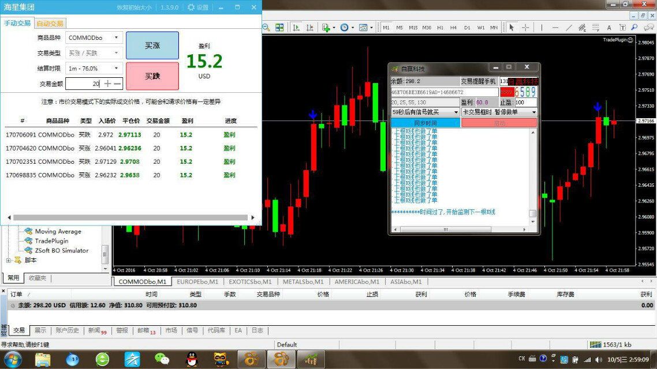657x369 pixels.
Task: Open the ASIAbo,M1 chart tab
Action: point(406,282)
